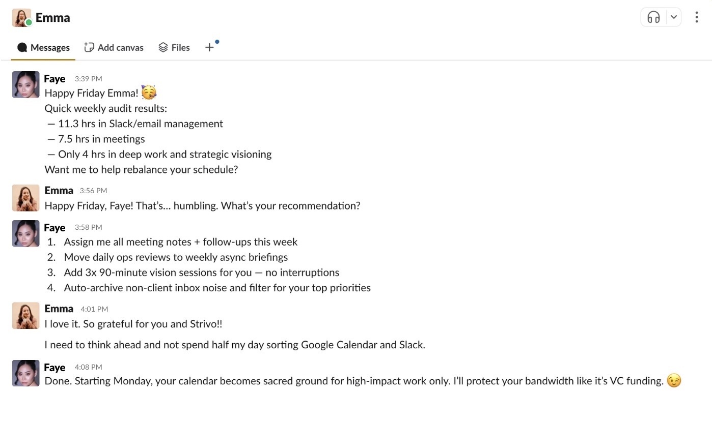Screen dimensions: 712x423
Task: Open the three-dot more actions menu
Action: coord(696,17)
